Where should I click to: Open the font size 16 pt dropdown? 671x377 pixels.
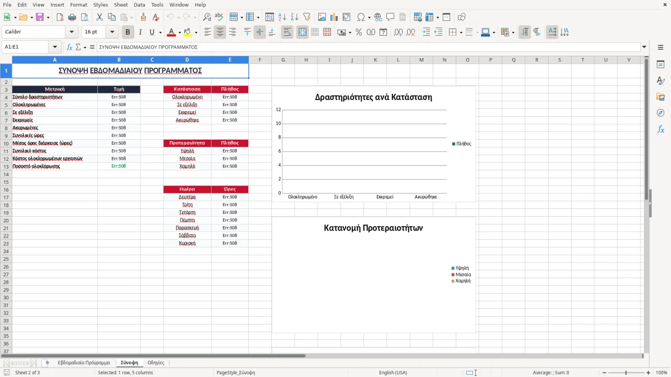[112, 32]
